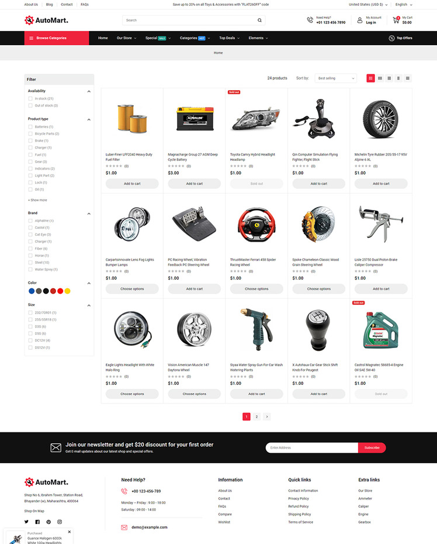Click the newsletter Subscribe button
This screenshot has width=437, height=544.
click(x=372, y=447)
